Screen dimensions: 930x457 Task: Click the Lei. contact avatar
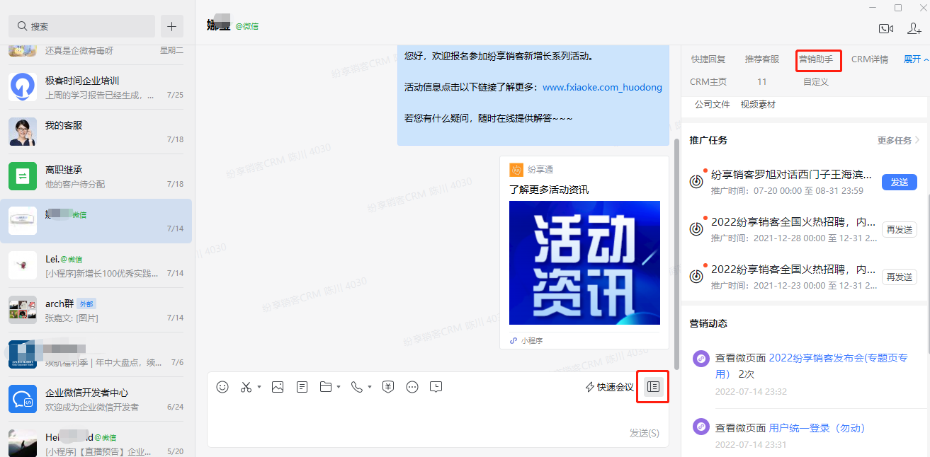tap(23, 265)
